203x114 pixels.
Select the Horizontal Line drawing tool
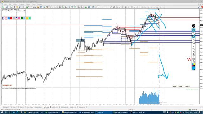(108, 7)
